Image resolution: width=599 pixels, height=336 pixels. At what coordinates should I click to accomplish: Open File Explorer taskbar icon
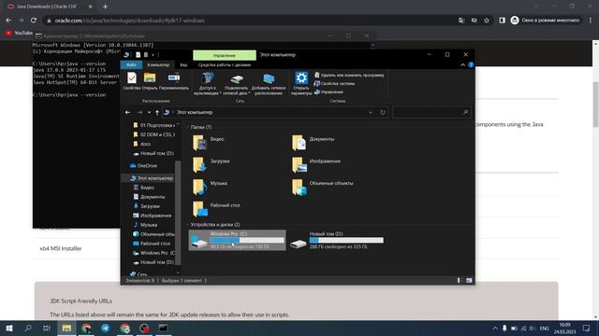(x=66, y=328)
